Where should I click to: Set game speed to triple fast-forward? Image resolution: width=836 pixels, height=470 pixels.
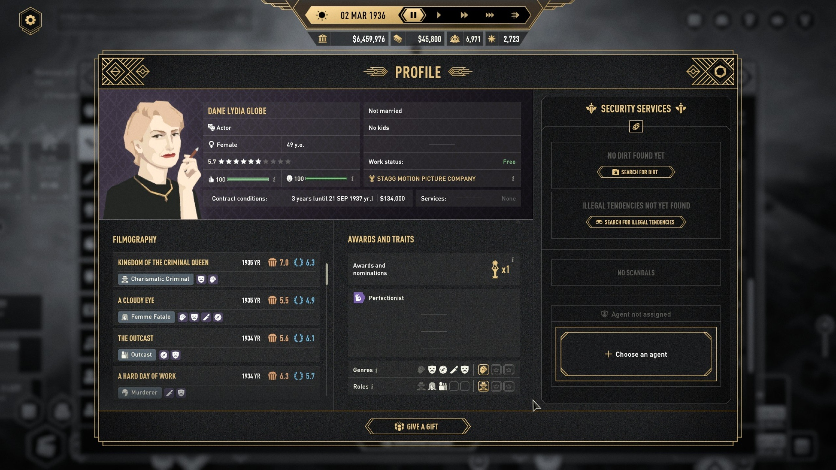tap(489, 15)
